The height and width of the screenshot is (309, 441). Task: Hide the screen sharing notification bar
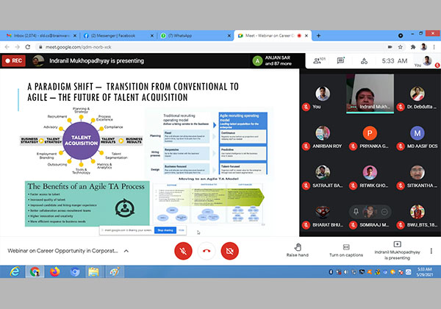[x=181, y=230]
